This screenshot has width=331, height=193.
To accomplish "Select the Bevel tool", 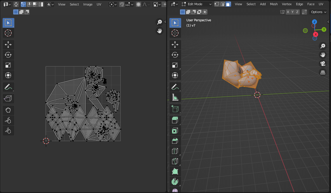I will pos(175,141).
